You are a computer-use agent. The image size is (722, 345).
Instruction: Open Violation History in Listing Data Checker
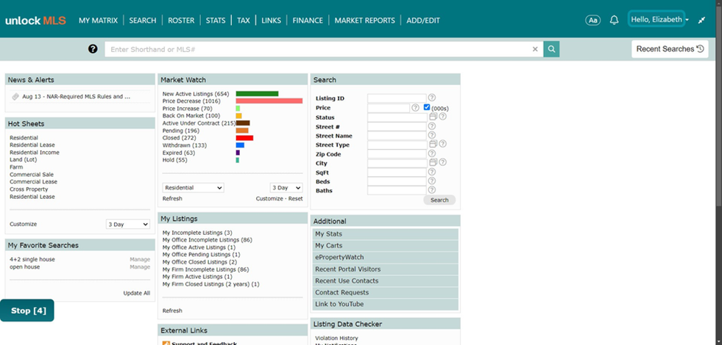point(336,338)
